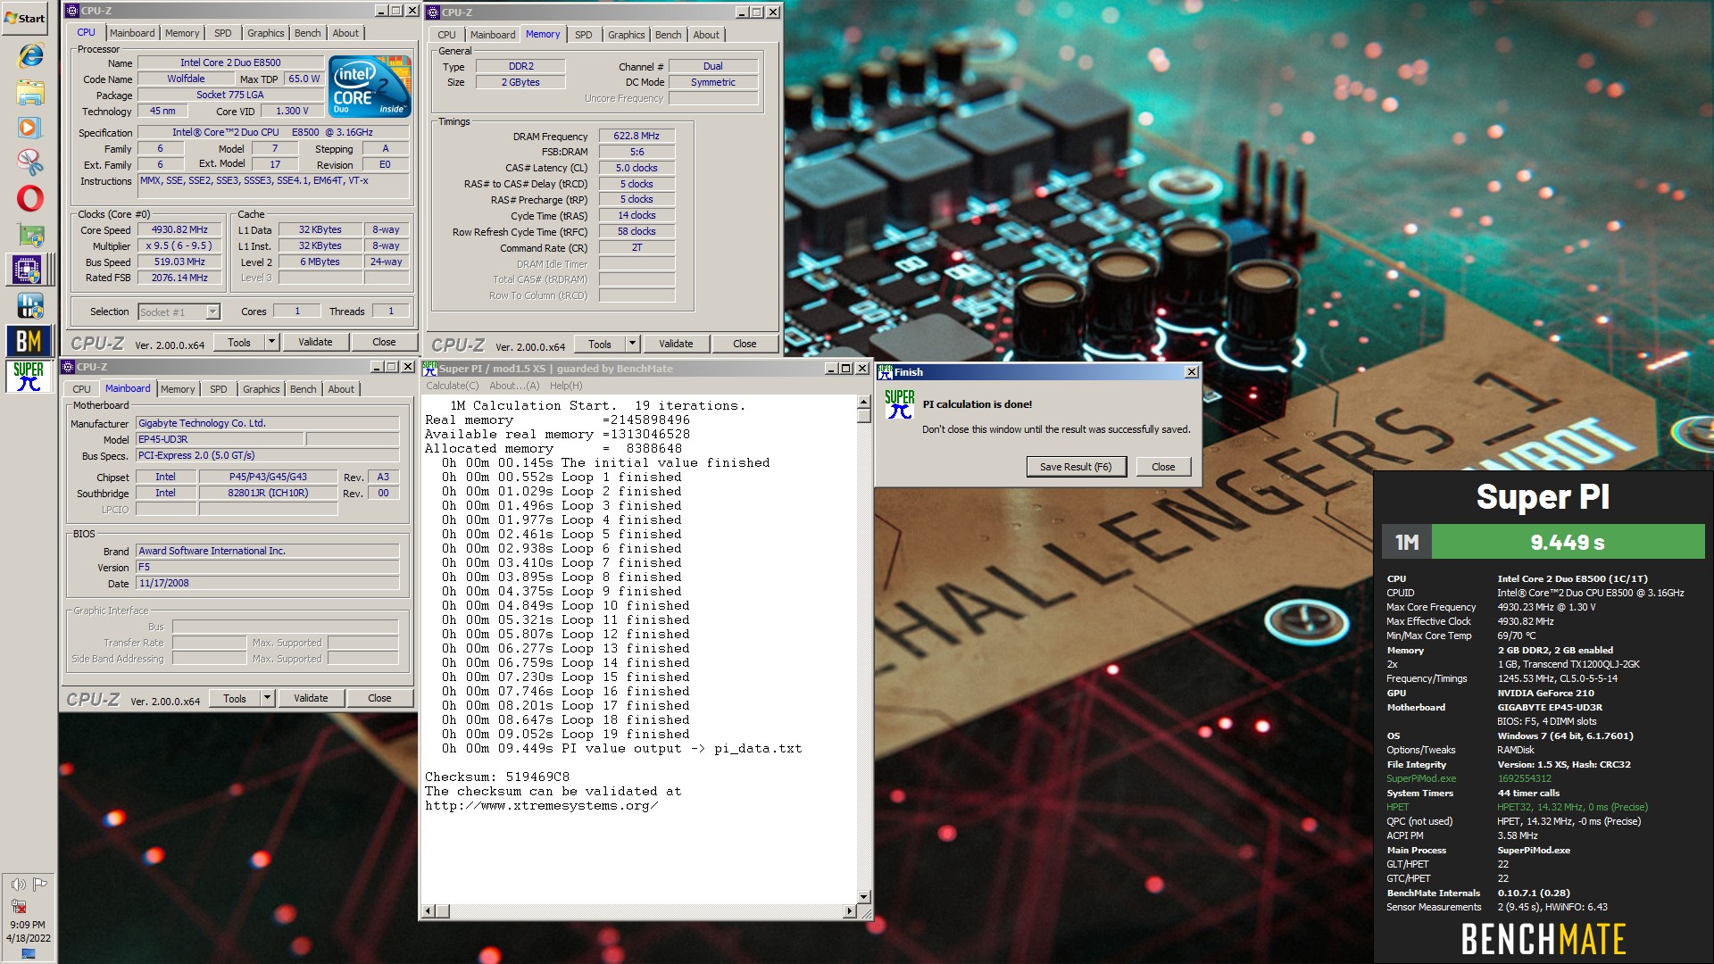Launch the Opera browser taskbar icon
This screenshot has width=1714, height=964.
(x=29, y=198)
